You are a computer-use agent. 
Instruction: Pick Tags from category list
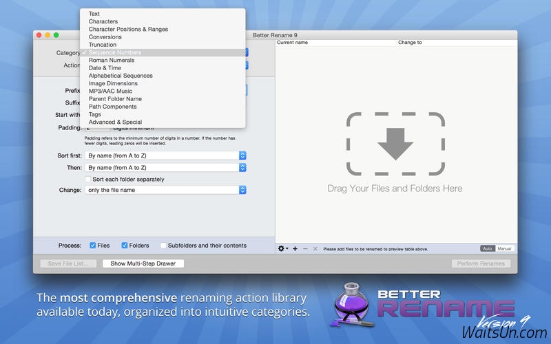(163, 114)
